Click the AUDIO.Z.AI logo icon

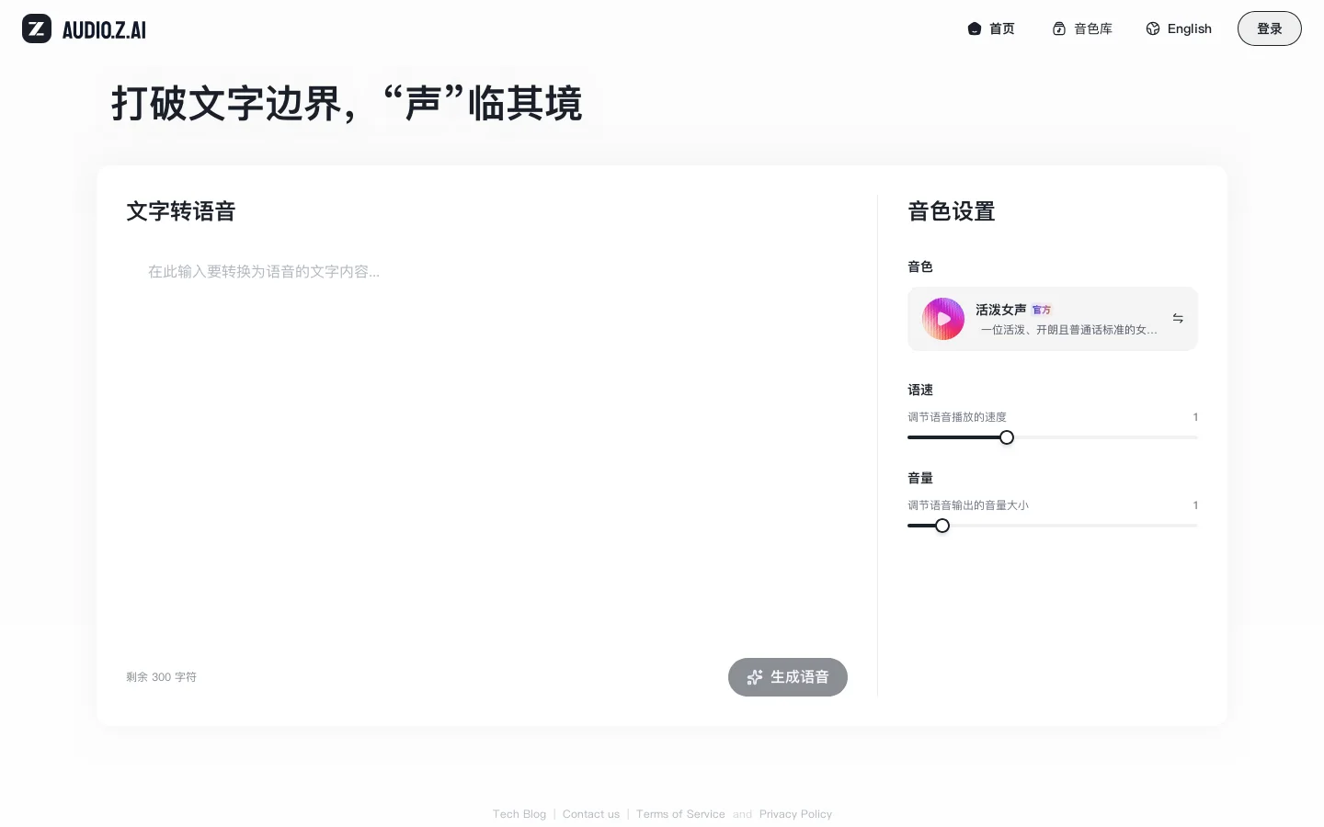click(37, 28)
